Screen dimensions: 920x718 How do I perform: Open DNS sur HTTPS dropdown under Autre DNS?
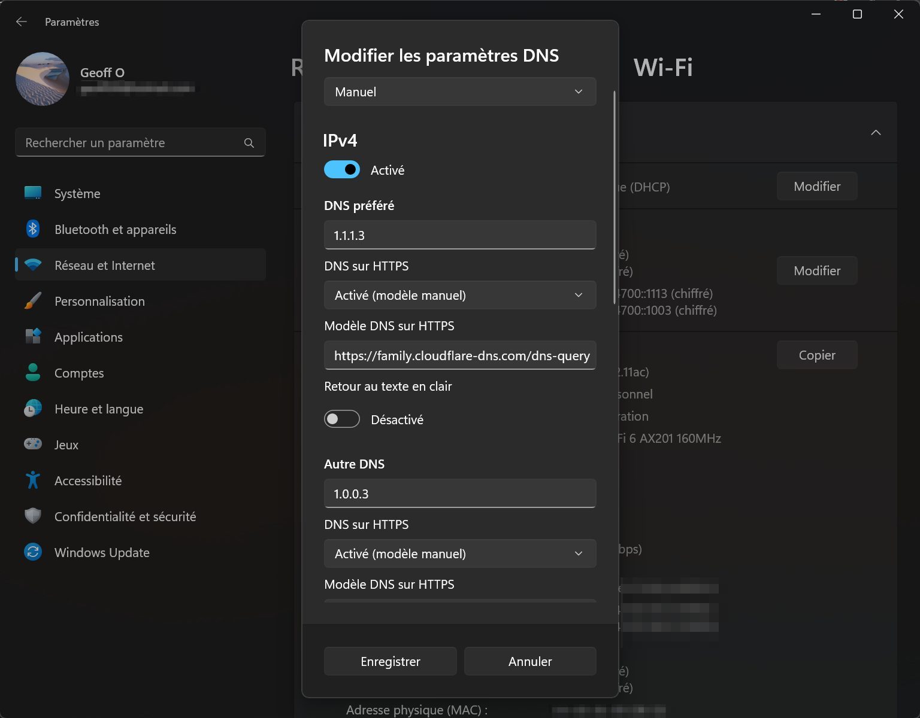pyautogui.click(x=460, y=553)
